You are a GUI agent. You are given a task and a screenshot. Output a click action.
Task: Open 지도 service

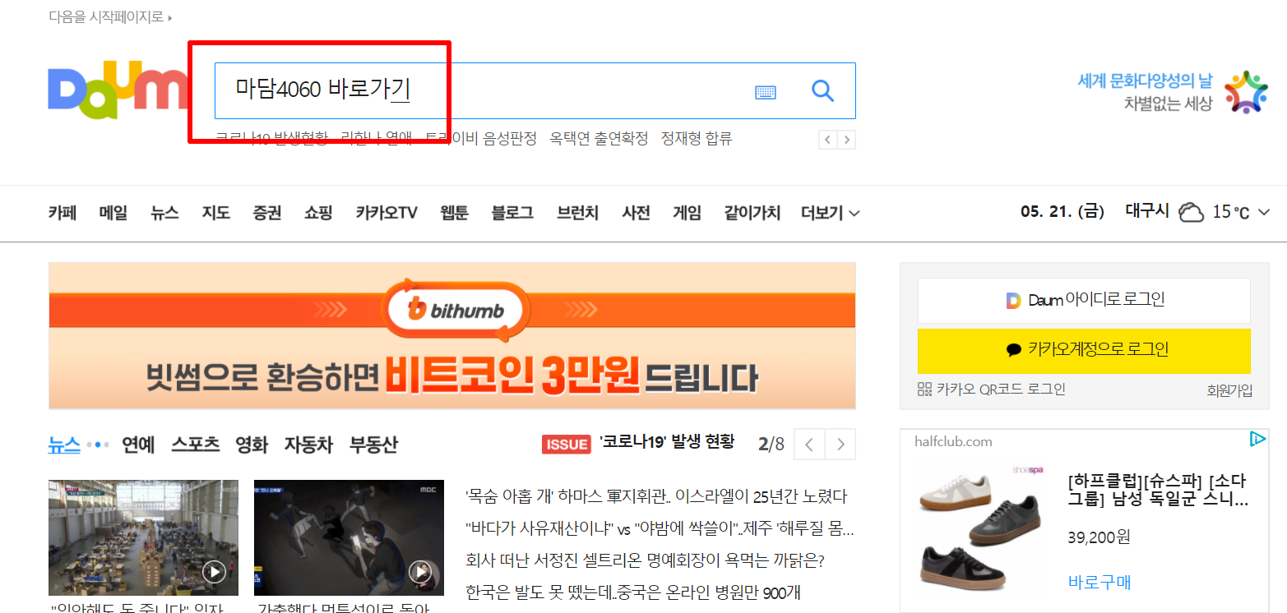(216, 213)
